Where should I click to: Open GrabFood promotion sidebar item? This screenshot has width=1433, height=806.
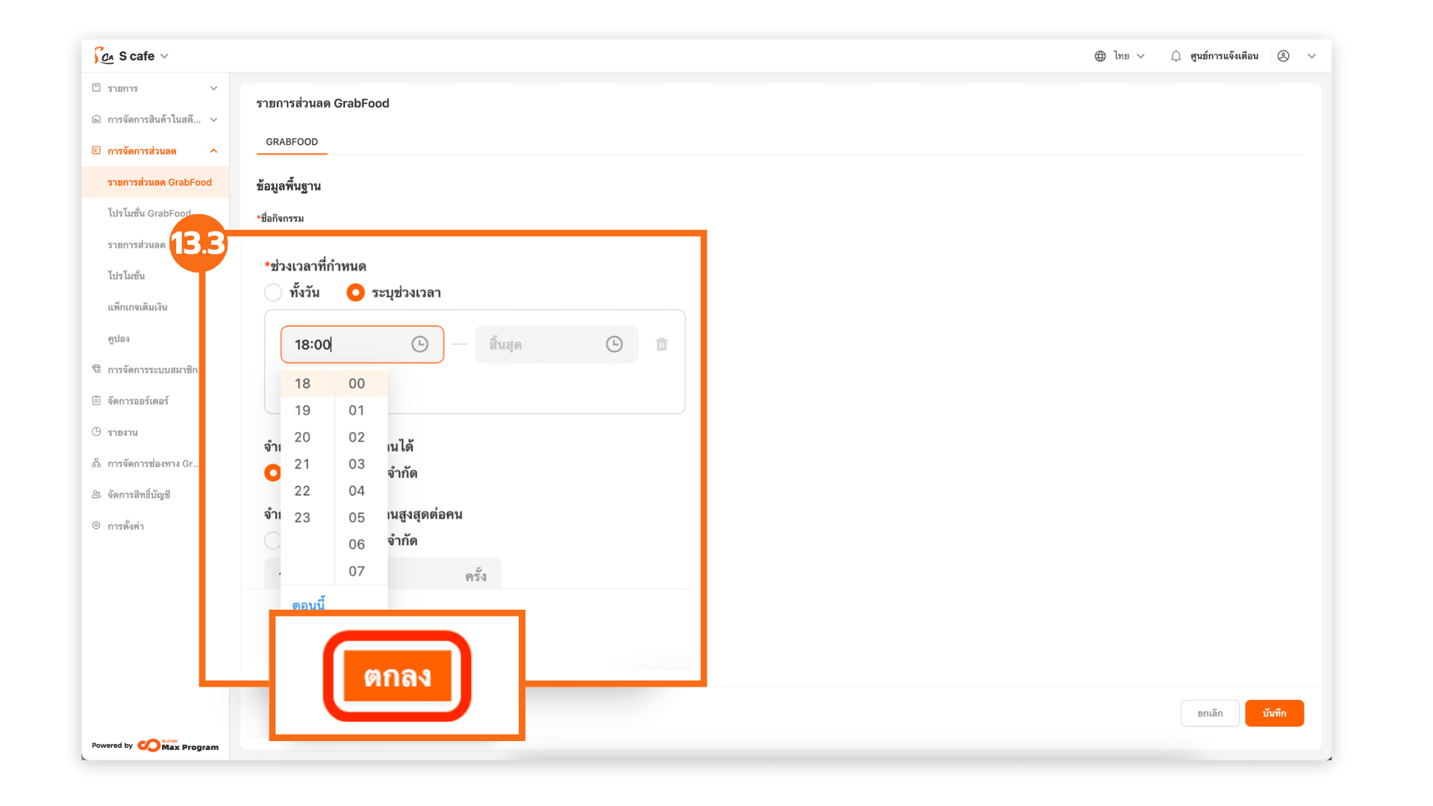point(149,213)
